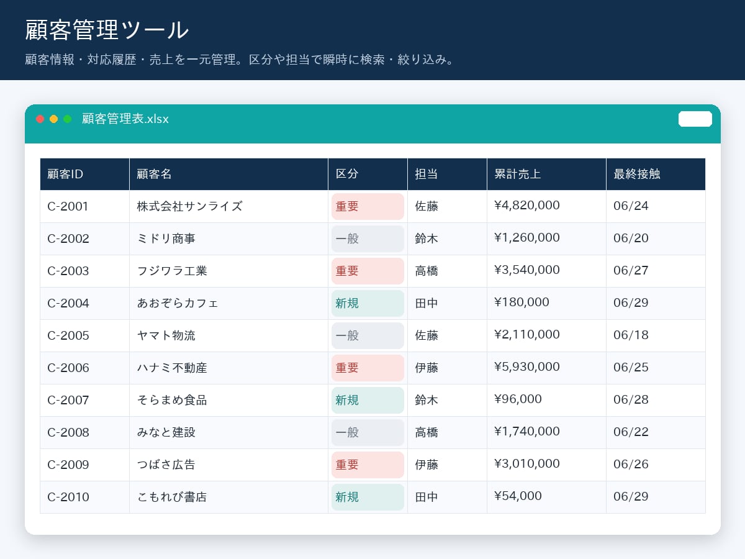745x559 pixels.
Task: Click sales amount ¥96,000
Action: [x=518, y=399]
